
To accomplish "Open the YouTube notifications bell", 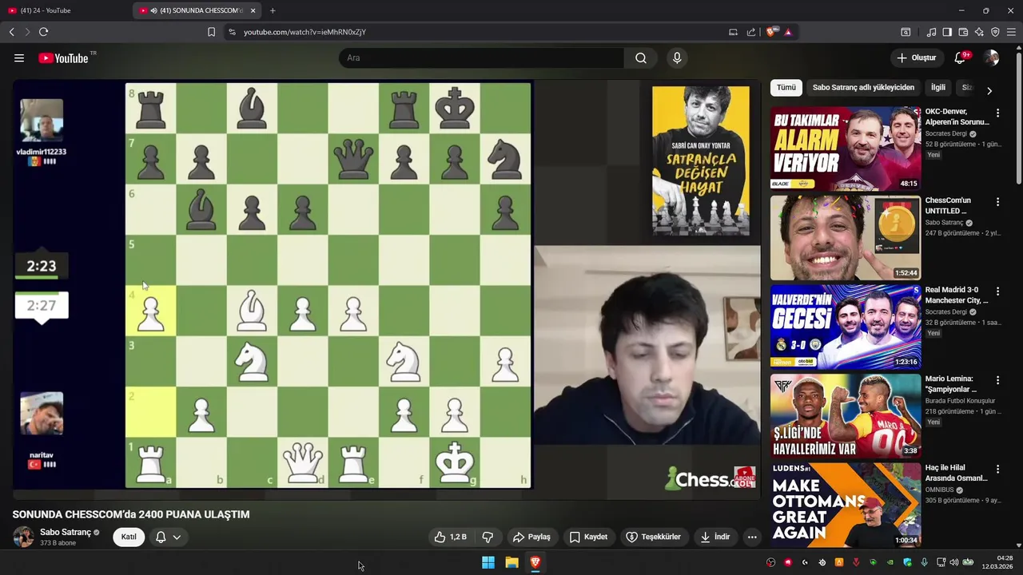I will (x=961, y=57).
